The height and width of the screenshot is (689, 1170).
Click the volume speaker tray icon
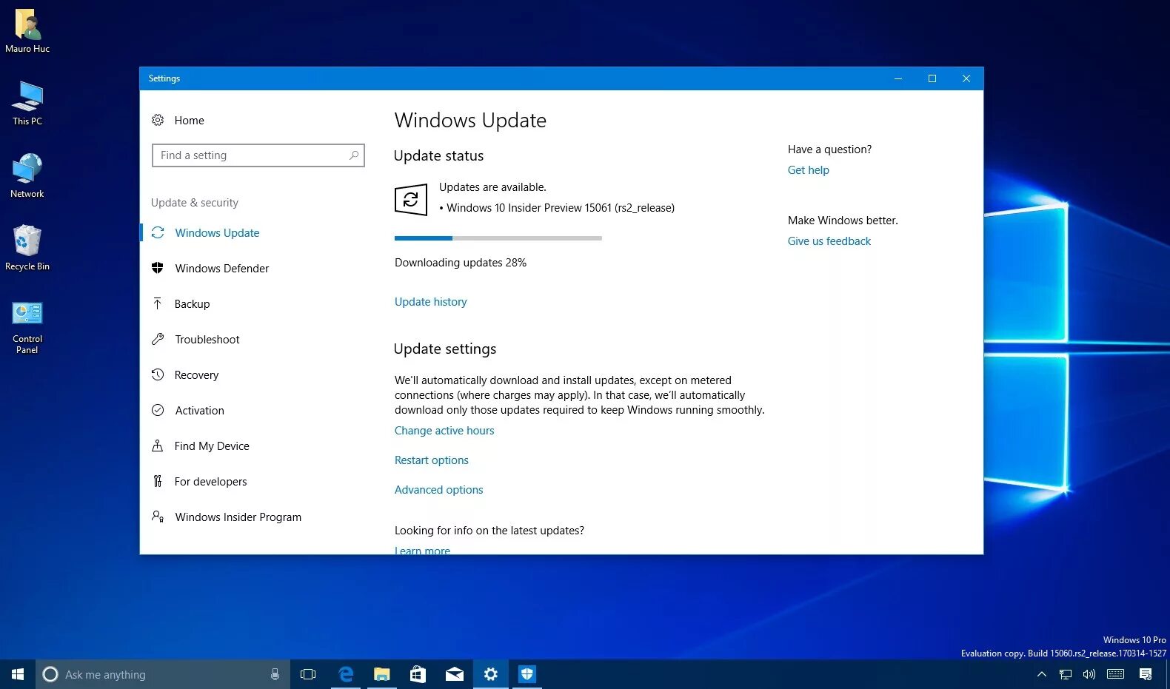point(1089,674)
